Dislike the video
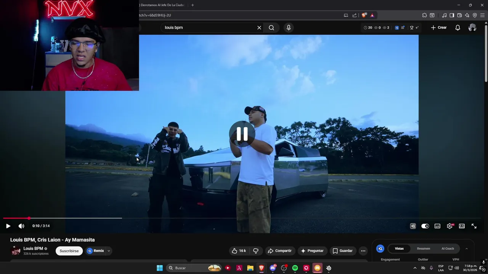 [x=256, y=251]
